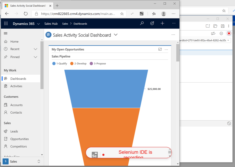Click Sales breadcrumb link
Screen dimensions: 235x167
click(65, 24)
